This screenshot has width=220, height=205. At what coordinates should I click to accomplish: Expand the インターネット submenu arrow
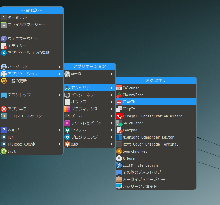(x=112, y=95)
